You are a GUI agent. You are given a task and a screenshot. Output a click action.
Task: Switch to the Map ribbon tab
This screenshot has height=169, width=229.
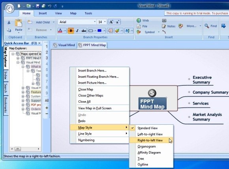[x=73, y=13]
